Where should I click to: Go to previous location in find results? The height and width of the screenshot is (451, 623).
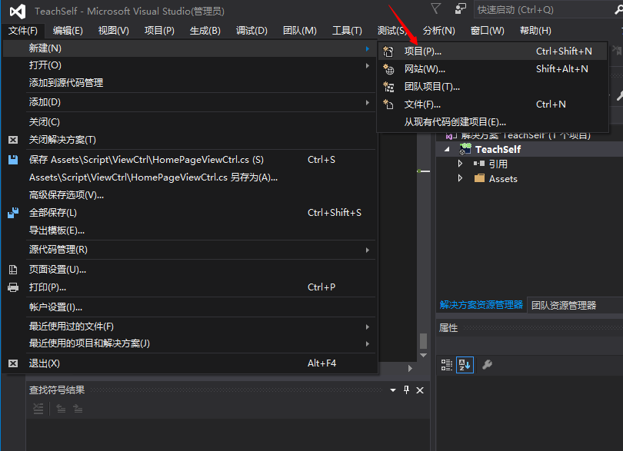click(61, 409)
